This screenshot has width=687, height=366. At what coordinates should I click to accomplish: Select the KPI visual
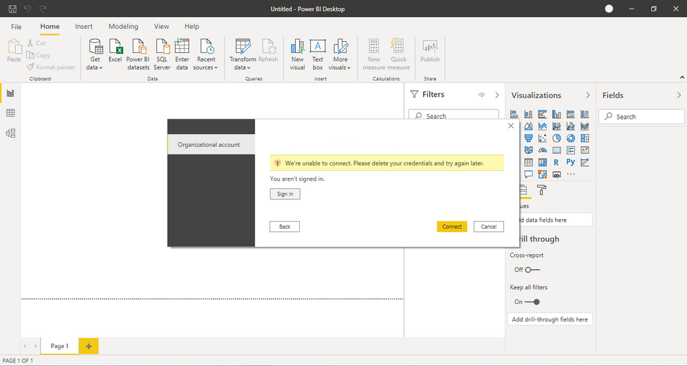[x=585, y=150]
